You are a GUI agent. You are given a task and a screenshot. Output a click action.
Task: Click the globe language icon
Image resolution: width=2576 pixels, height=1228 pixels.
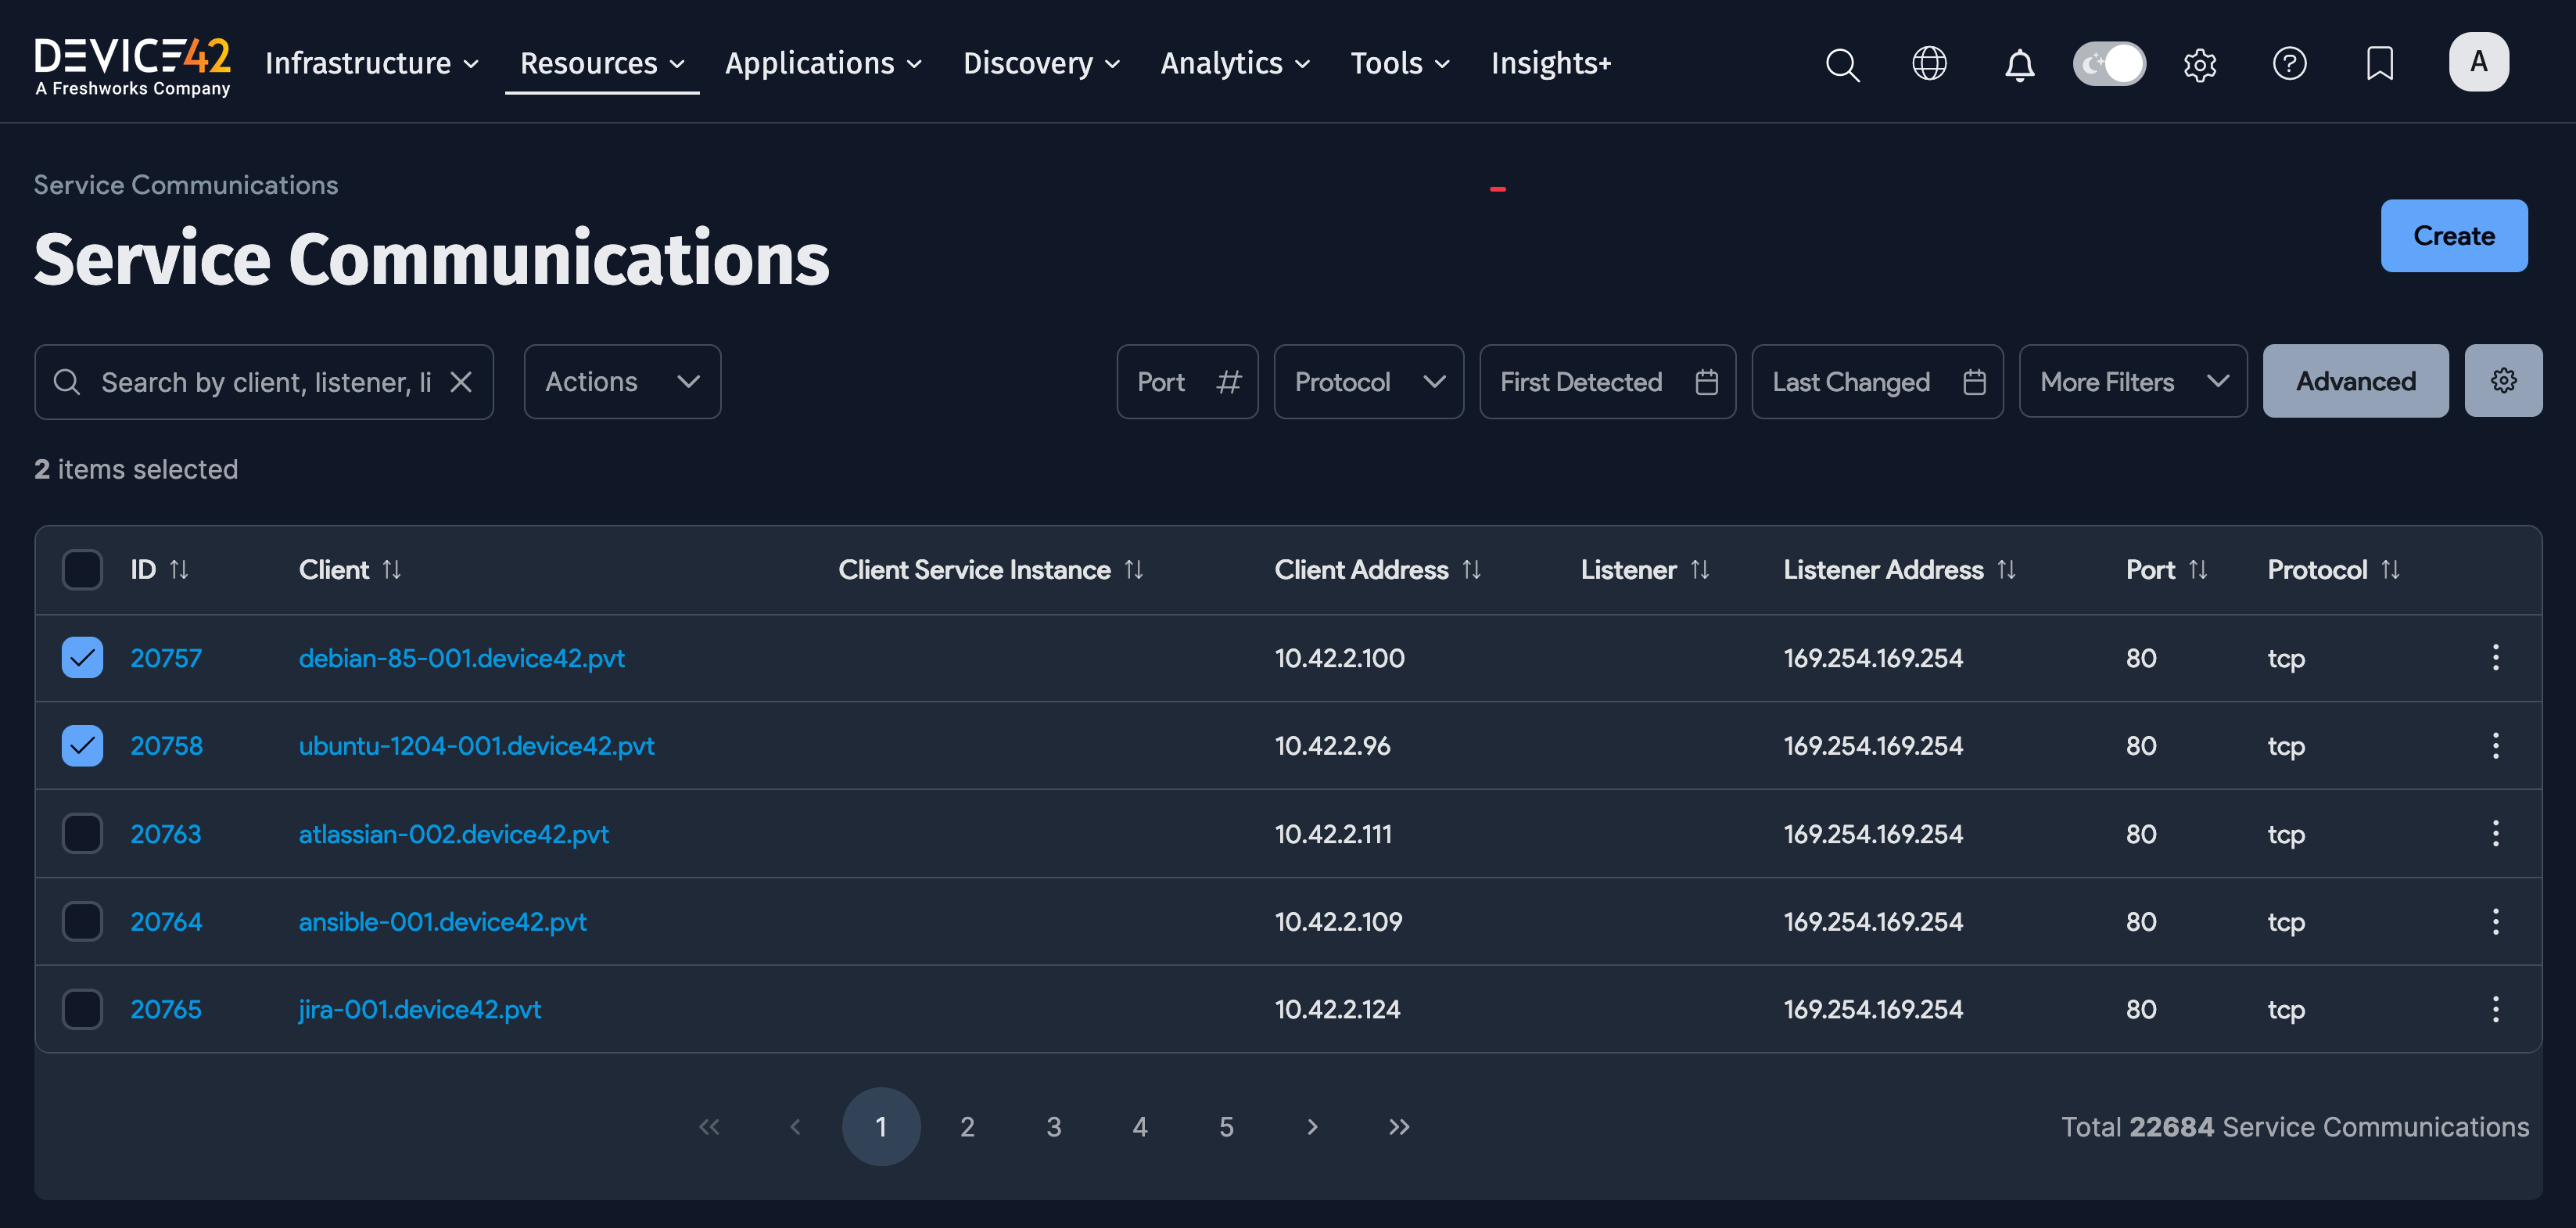pyautogui.click(x=1929, y=63)
